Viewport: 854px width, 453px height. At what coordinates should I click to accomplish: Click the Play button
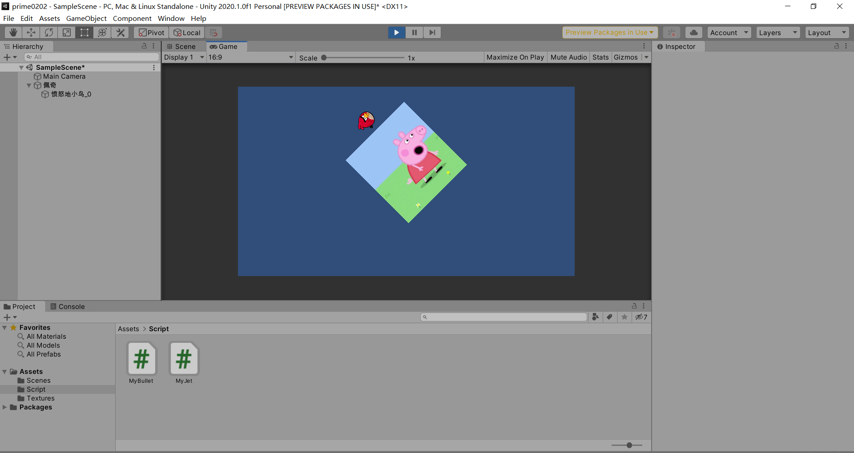(x=396, y=32)
